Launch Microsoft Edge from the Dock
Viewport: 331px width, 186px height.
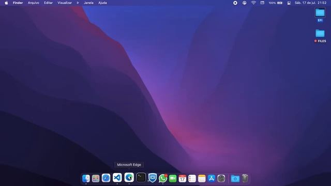tap(129, 177)
